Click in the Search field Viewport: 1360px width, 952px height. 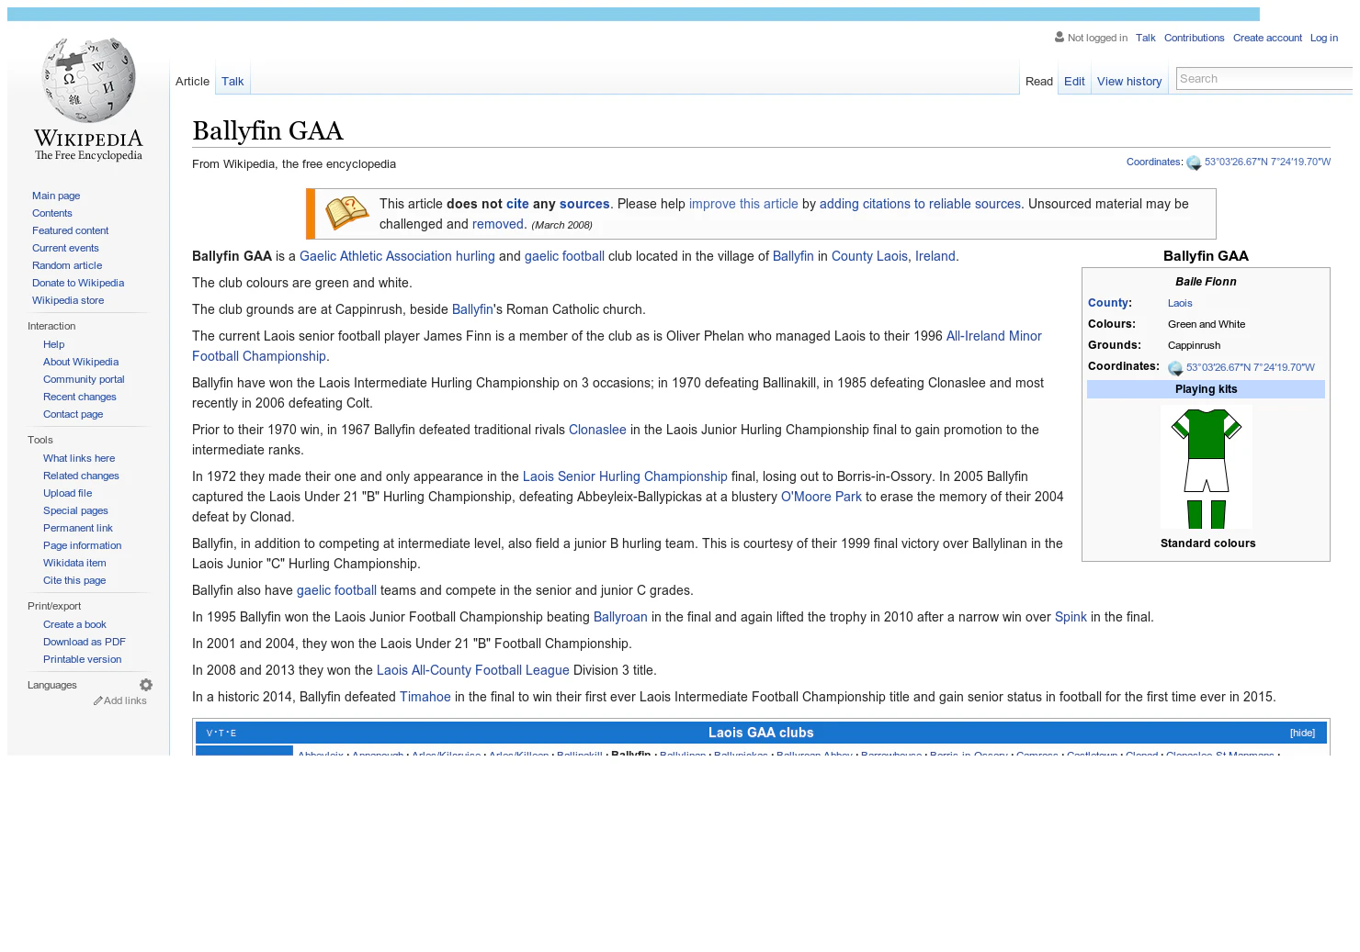pyautogui.click(x=1264, y=79)
